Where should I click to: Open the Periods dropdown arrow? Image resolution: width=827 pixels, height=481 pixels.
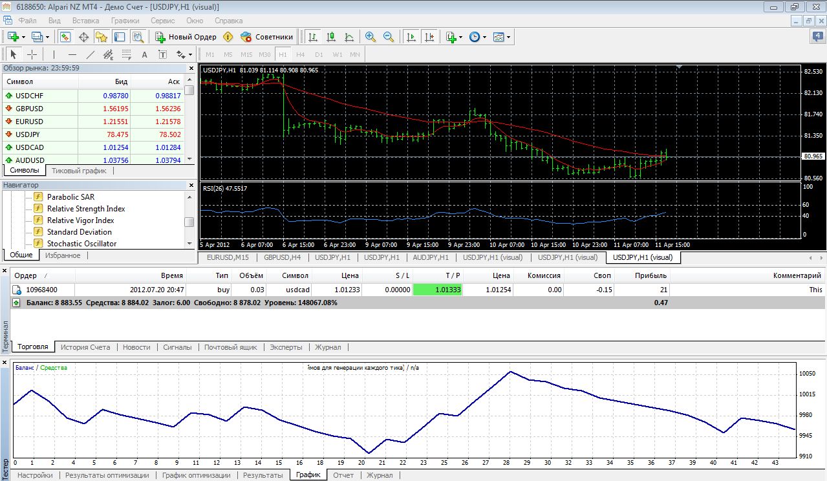click(x=485, y=37)
